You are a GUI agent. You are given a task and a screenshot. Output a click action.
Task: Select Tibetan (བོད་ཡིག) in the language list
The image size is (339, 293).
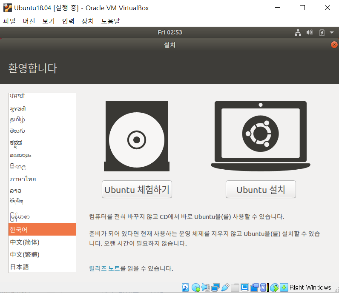click(42, 201)
